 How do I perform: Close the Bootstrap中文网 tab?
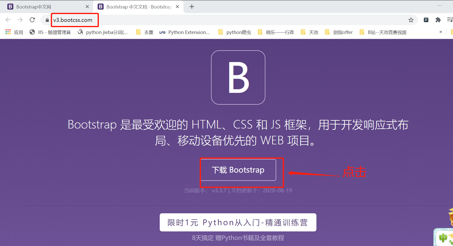(87, 7)
